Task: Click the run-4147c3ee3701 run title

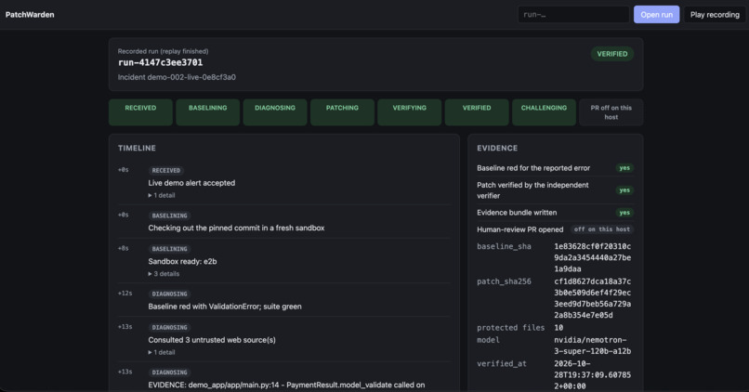Action: [160, 62]
